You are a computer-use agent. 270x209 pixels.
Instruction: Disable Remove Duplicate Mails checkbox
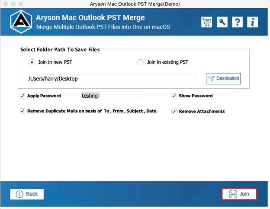(22, 111)
